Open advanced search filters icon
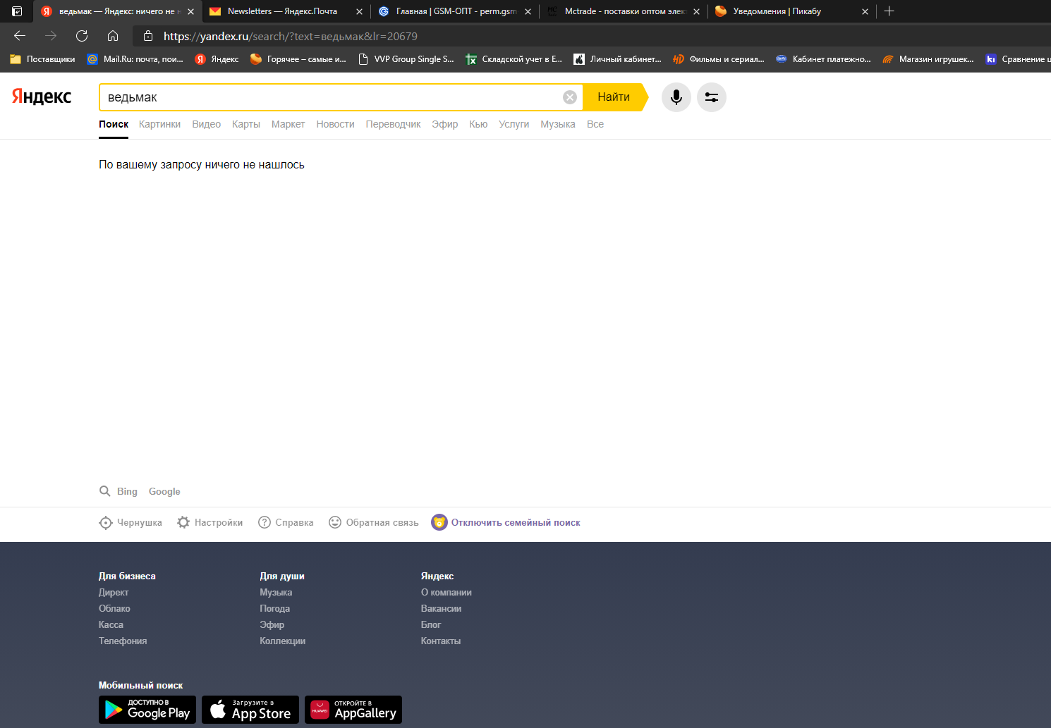The height and width of the screenshot is (728, 1051). pos(712,97)
